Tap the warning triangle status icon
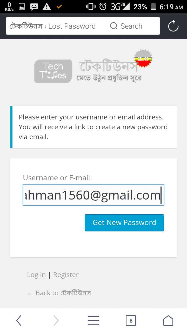 [47, 7]
